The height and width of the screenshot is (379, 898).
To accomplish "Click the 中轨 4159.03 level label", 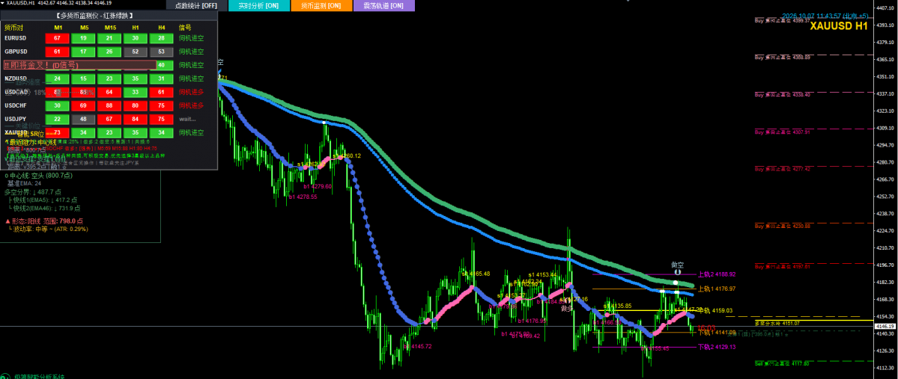I will (x=715, y=310).
